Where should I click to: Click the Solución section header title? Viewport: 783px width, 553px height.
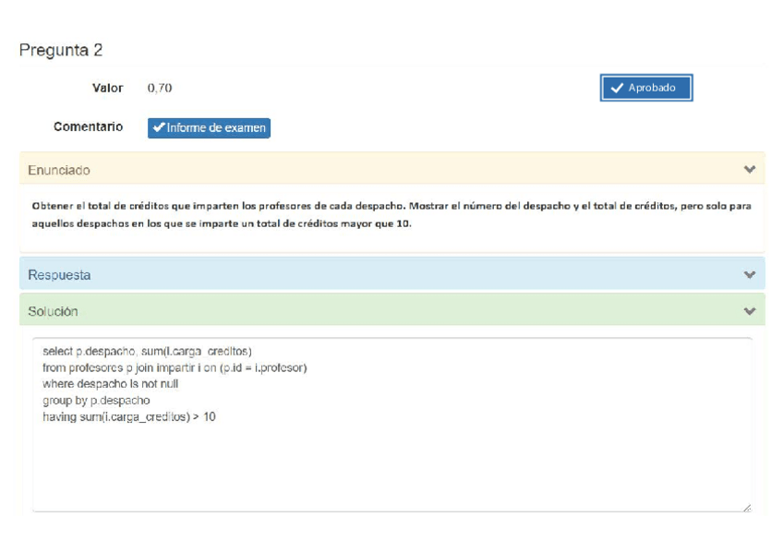pos(53,312)
